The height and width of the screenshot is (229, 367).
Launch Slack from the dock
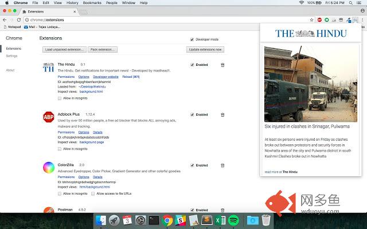(x=181, y=220)
